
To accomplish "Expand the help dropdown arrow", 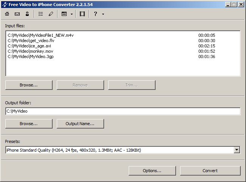I will [103, 14].
